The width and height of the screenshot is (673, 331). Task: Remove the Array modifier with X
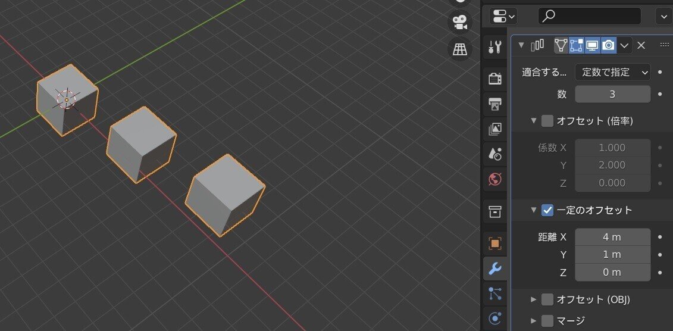(x=641, y=45)
